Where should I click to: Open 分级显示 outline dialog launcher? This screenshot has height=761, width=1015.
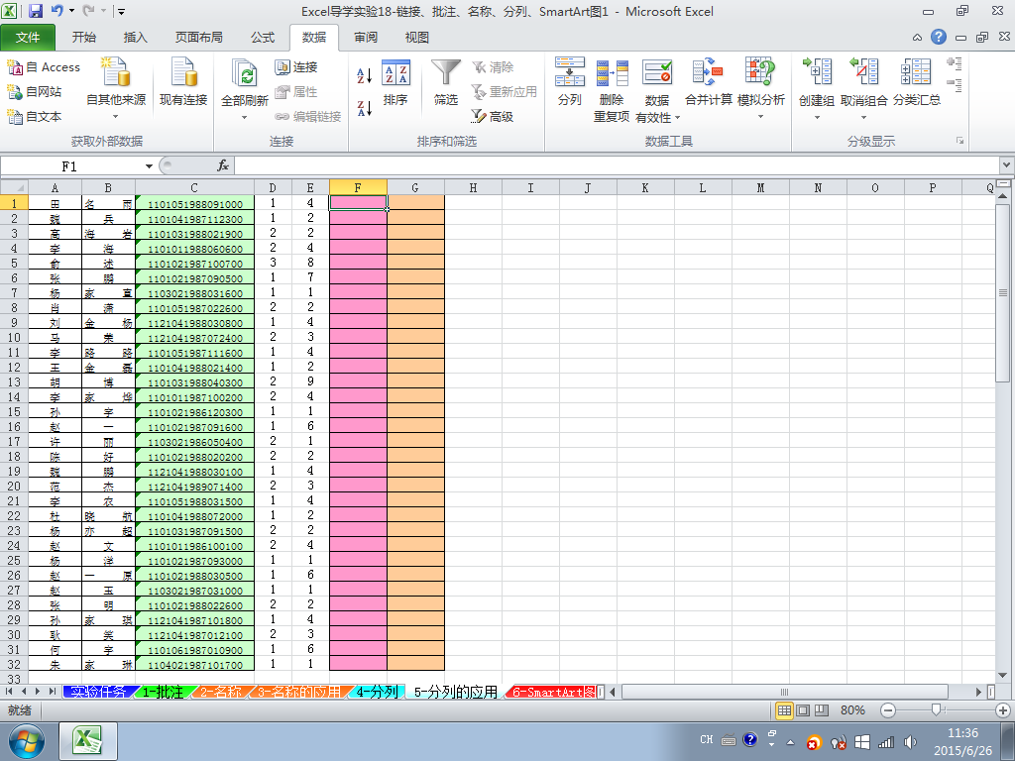[x=959, y=141]
